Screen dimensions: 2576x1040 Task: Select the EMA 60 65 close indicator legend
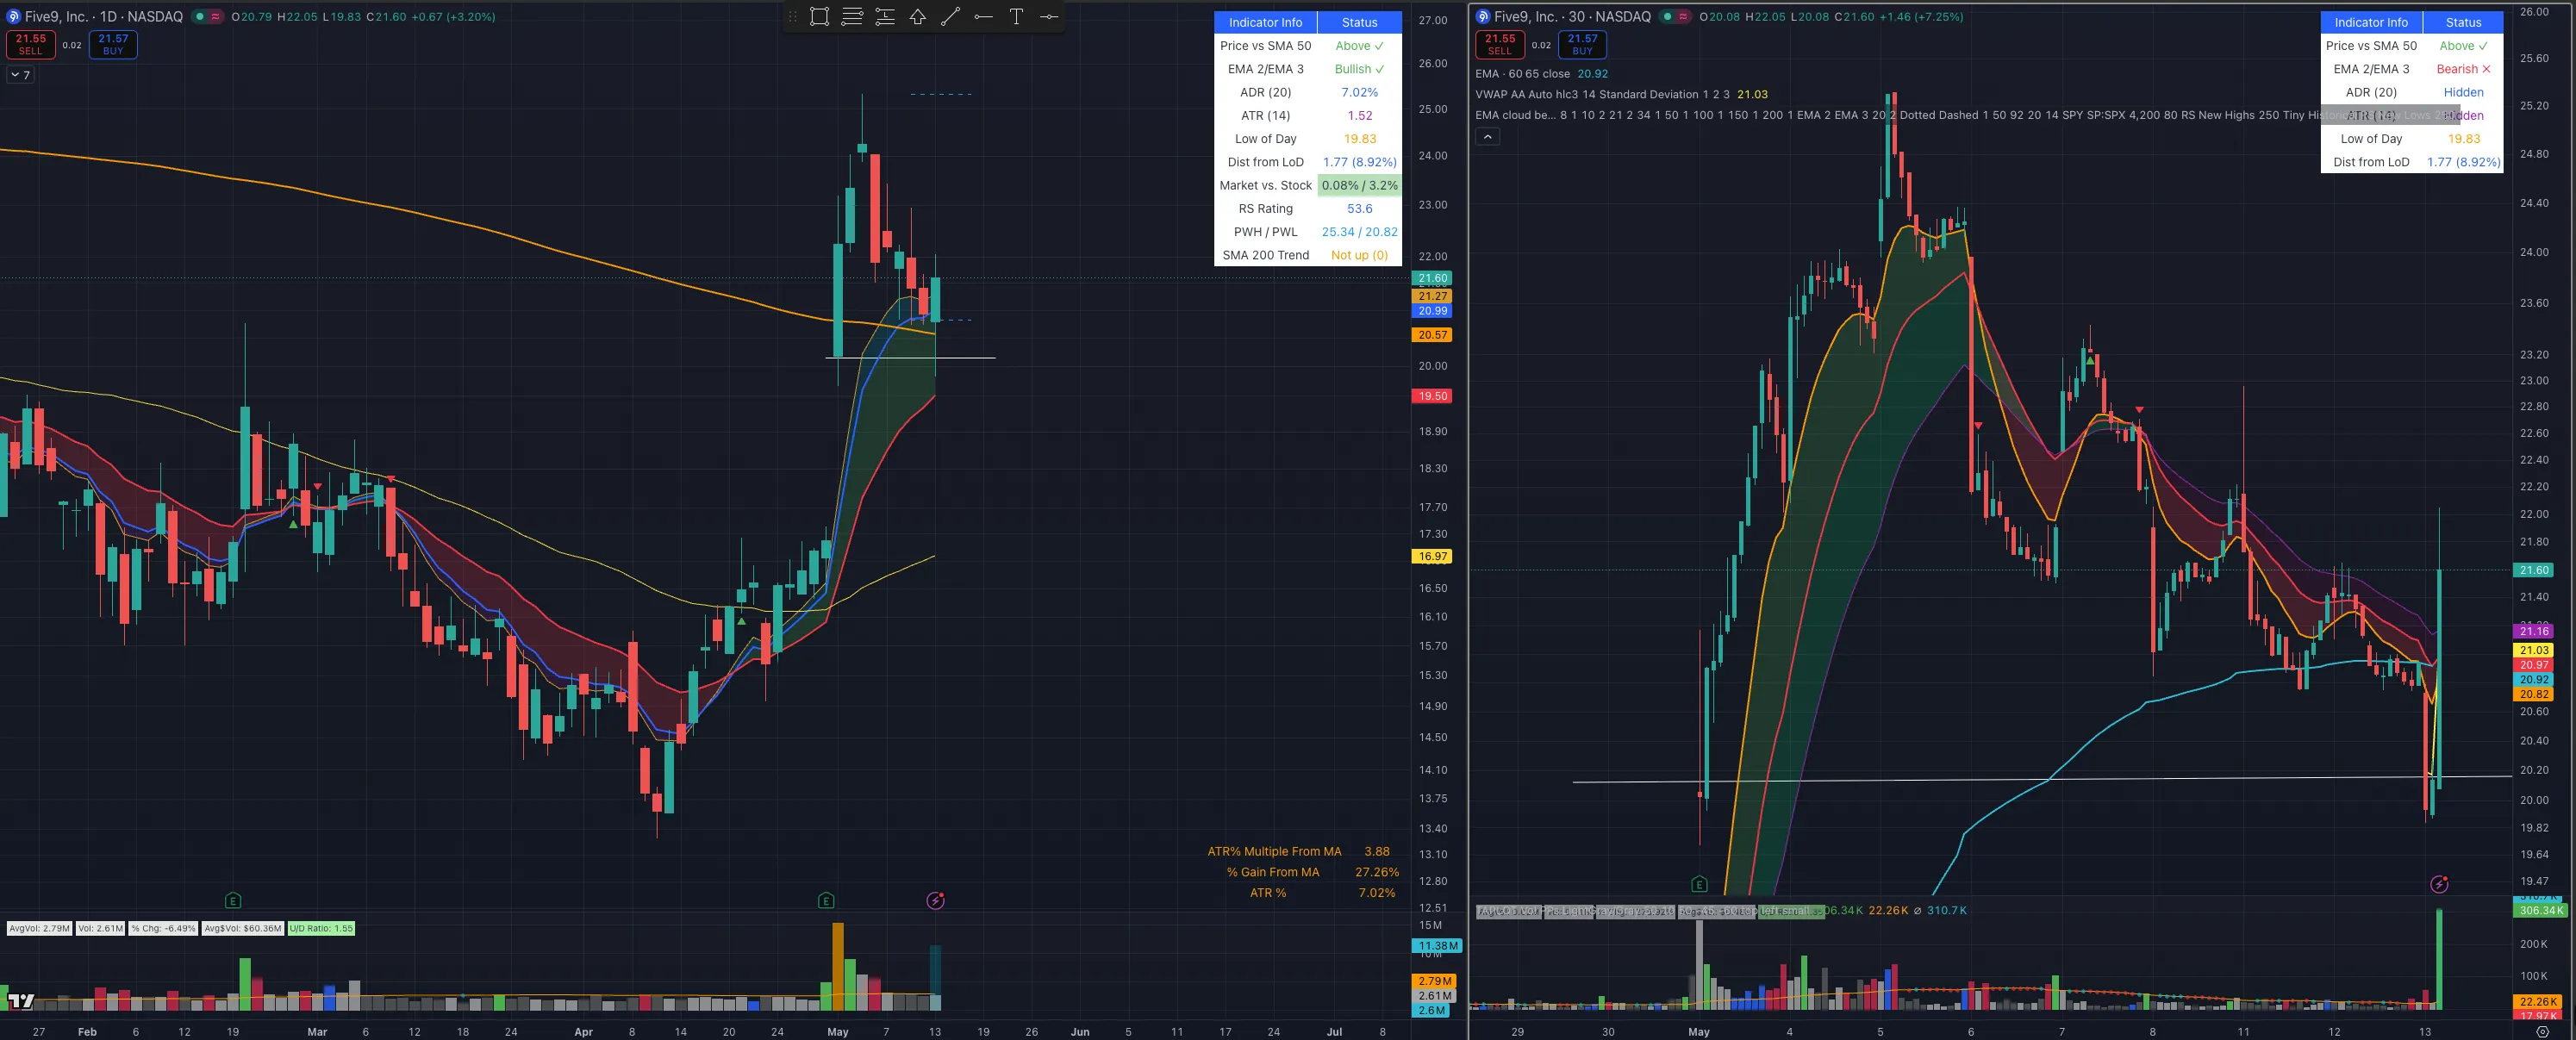[1541, 74]
